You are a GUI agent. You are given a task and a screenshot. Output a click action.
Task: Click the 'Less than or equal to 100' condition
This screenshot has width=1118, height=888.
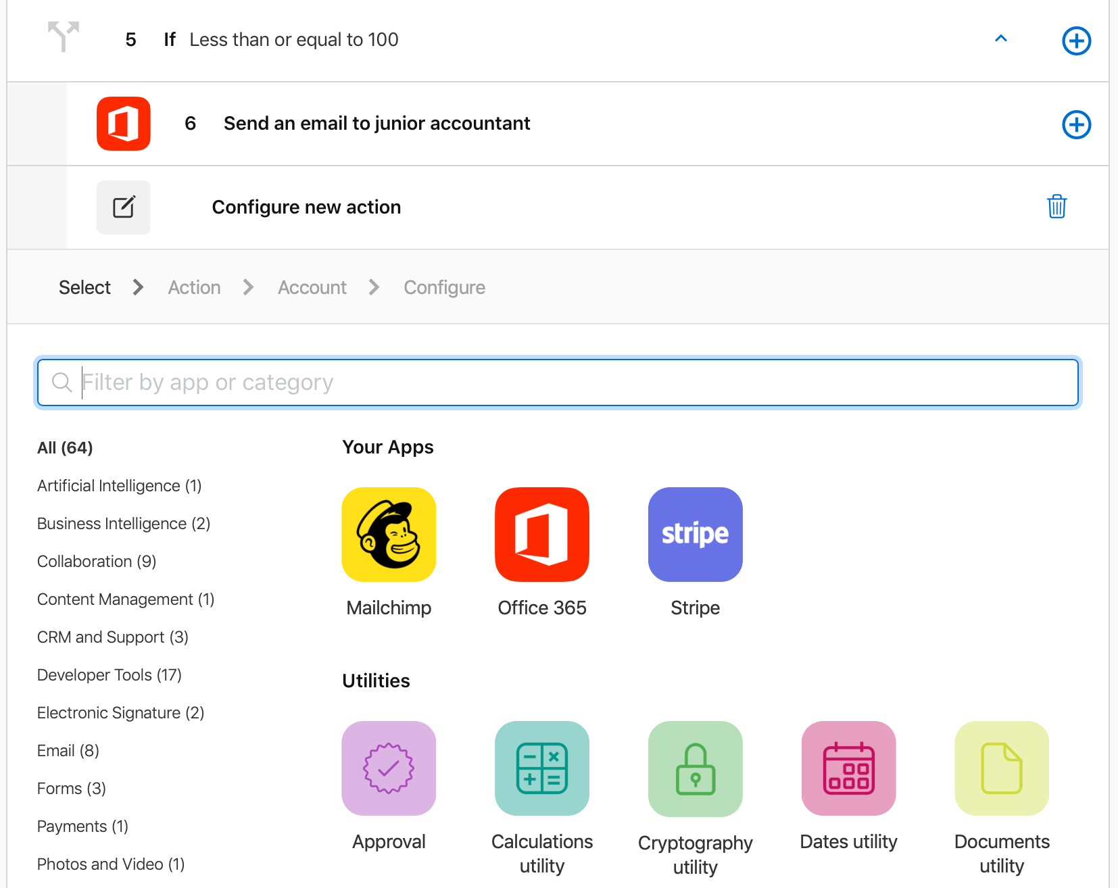point(294,39)
